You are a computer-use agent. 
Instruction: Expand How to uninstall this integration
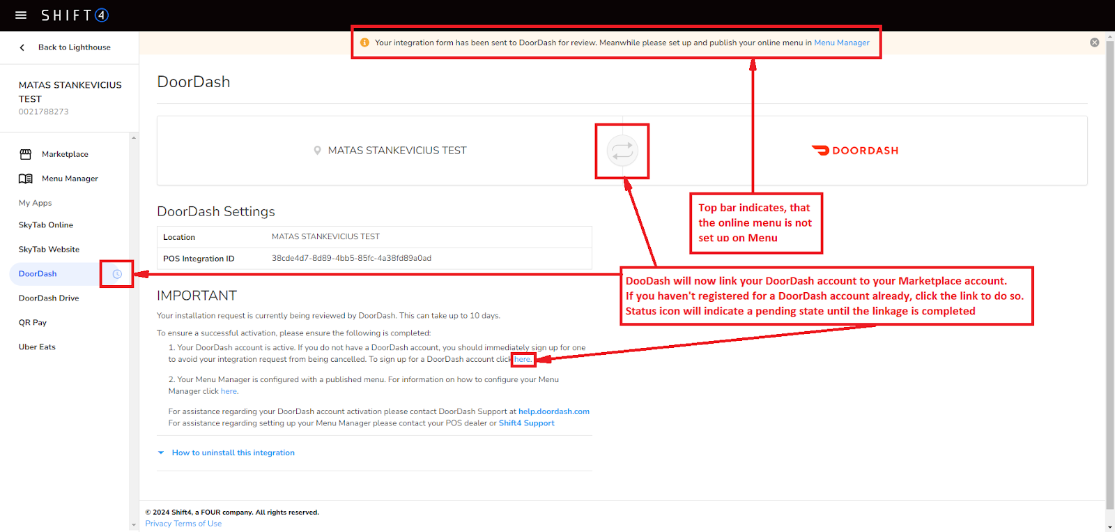(x=233, y=453)
